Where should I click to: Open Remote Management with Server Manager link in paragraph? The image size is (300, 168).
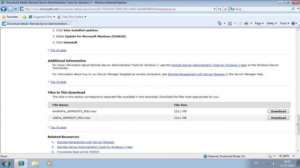point(196,74)
